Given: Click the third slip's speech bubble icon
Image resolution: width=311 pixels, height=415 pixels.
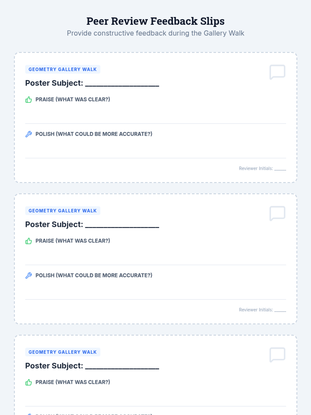Looking at the screenshot, I should [x=278, y=355].
